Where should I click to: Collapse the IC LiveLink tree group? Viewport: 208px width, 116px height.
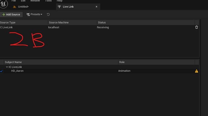tap(7, 67)
